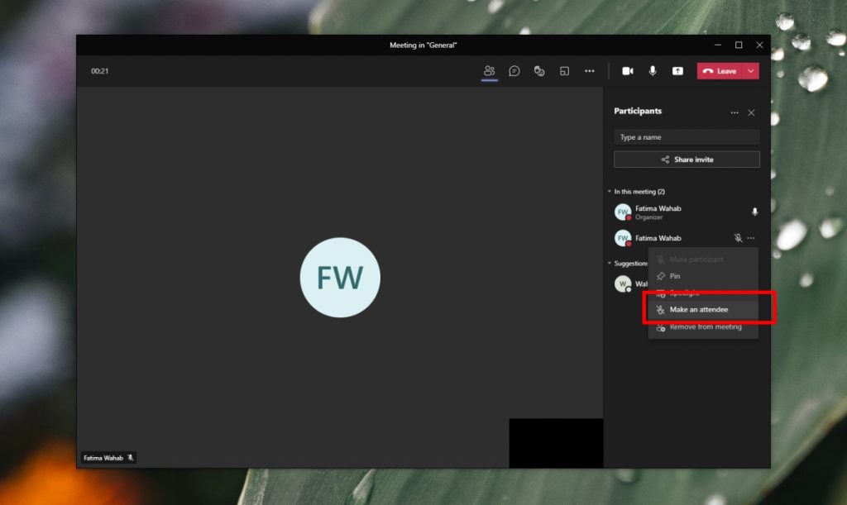Open the meeting chat icon
Viewport: 847px width, 505px height.
[x=514, y=71]
